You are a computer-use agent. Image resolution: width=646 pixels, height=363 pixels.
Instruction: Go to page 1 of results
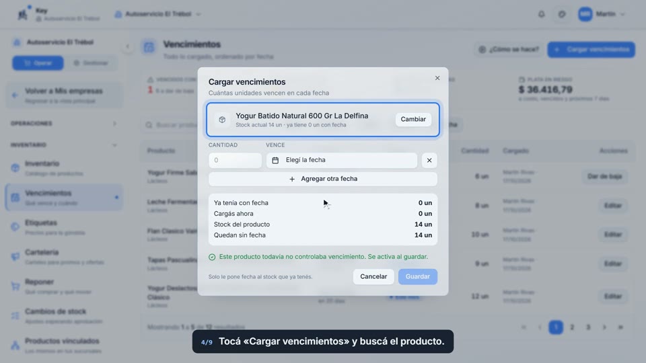[x=556, y=327]
